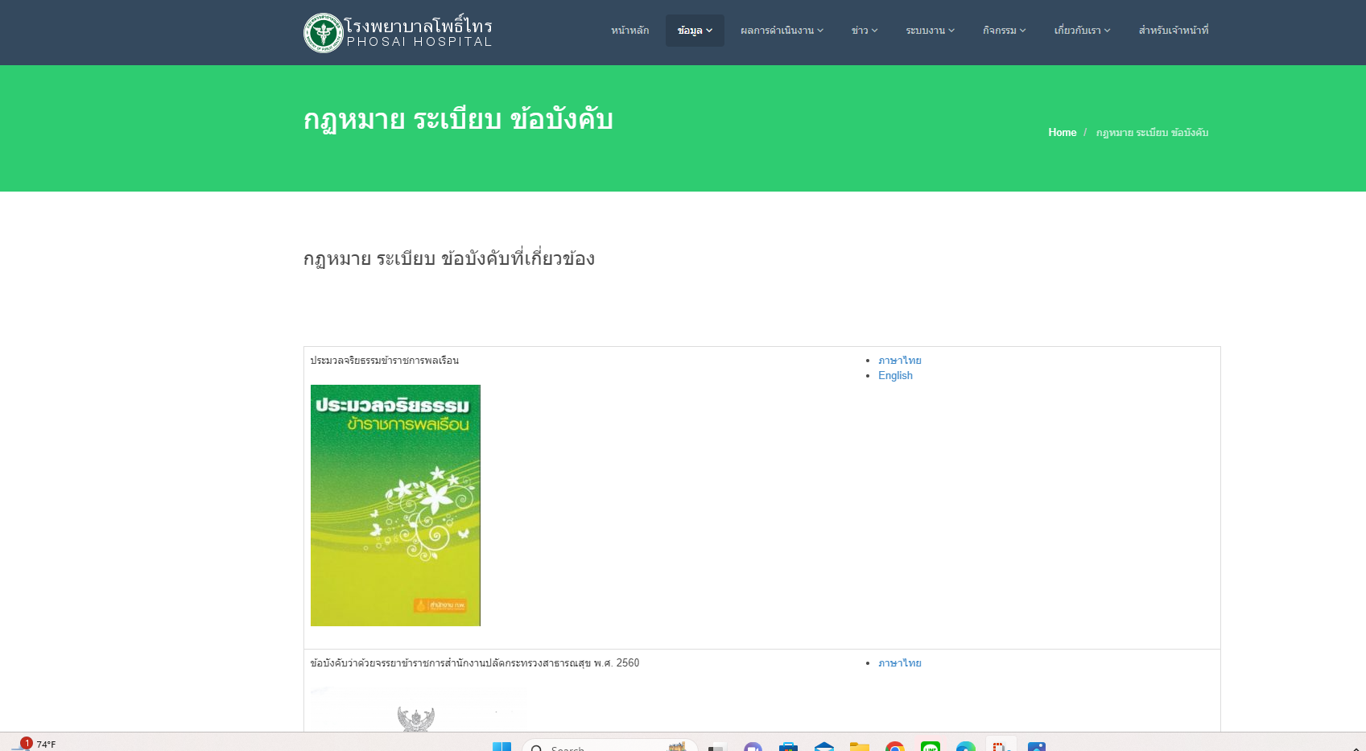This screenshot has width=1366, height=751.
Task: Select the ประมวลจริยธรรมข้าราชการพลเรือน row text
Action: pyautogui.click(x=385, y=361)
